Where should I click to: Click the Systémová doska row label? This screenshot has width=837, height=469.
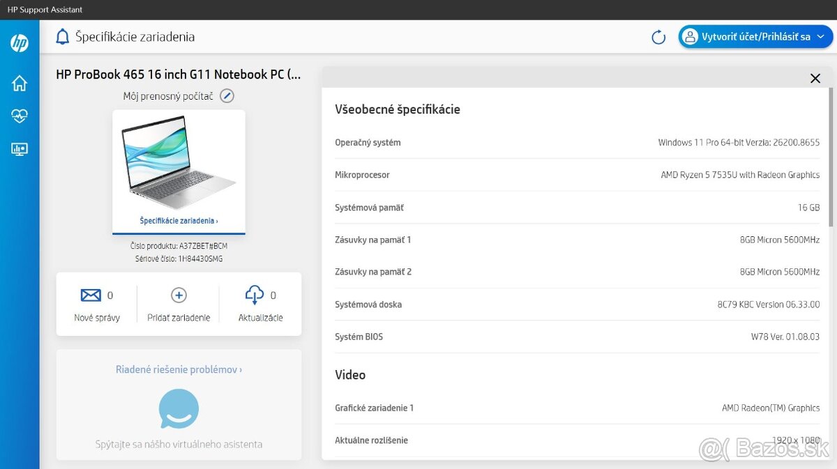(x=368, y=305)
